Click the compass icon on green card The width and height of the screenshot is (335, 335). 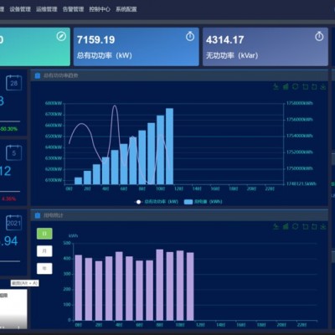click(x=61, y=36)
